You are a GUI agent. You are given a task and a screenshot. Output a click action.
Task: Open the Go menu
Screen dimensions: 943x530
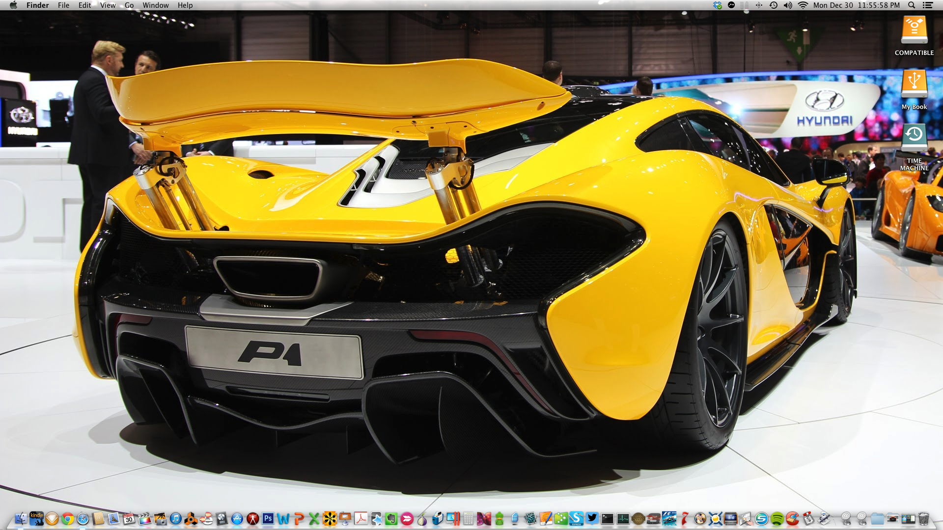[x=129, y=5]
